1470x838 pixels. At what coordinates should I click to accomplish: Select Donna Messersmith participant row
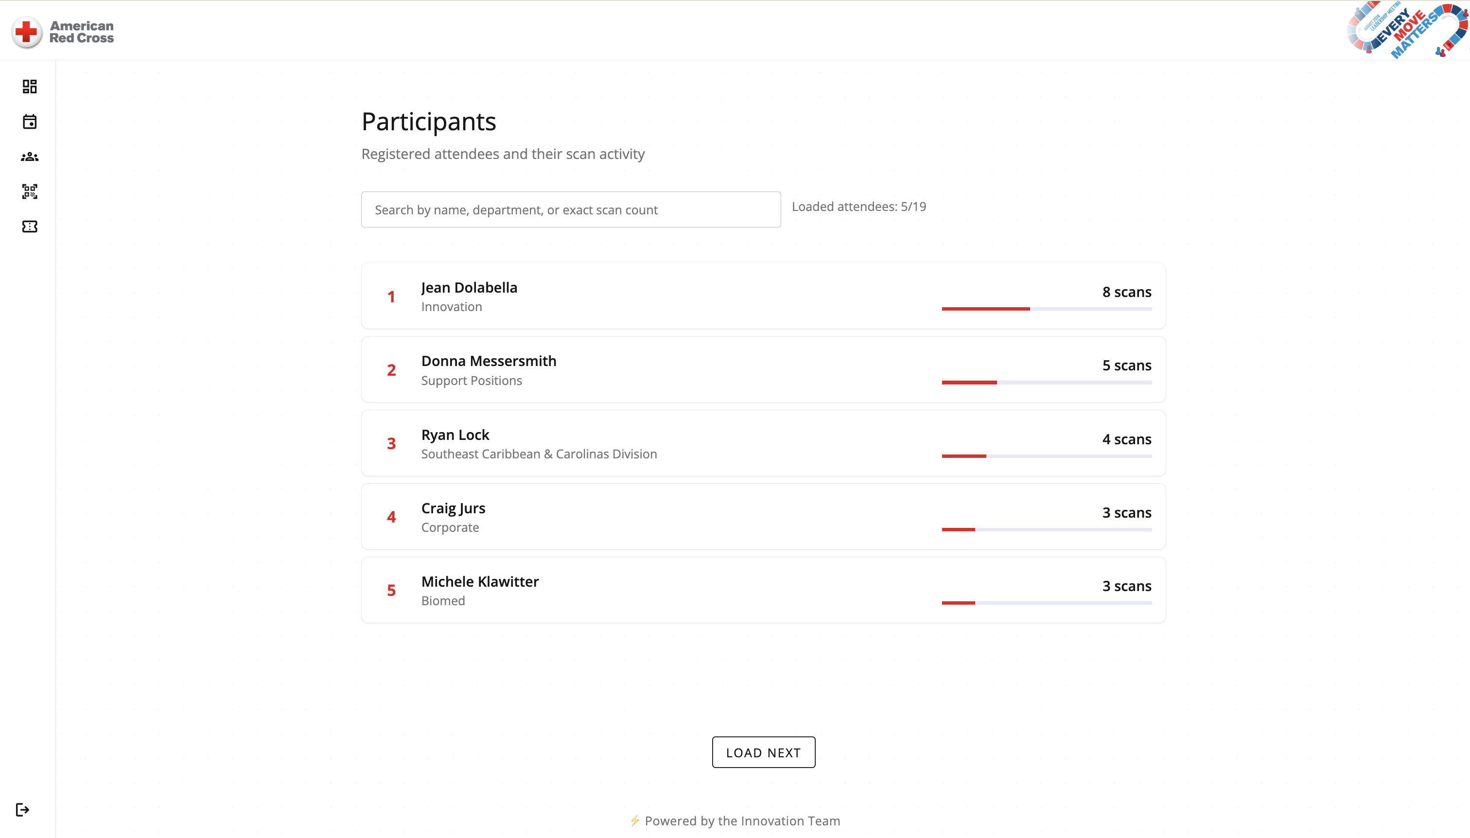pos(763,369)
